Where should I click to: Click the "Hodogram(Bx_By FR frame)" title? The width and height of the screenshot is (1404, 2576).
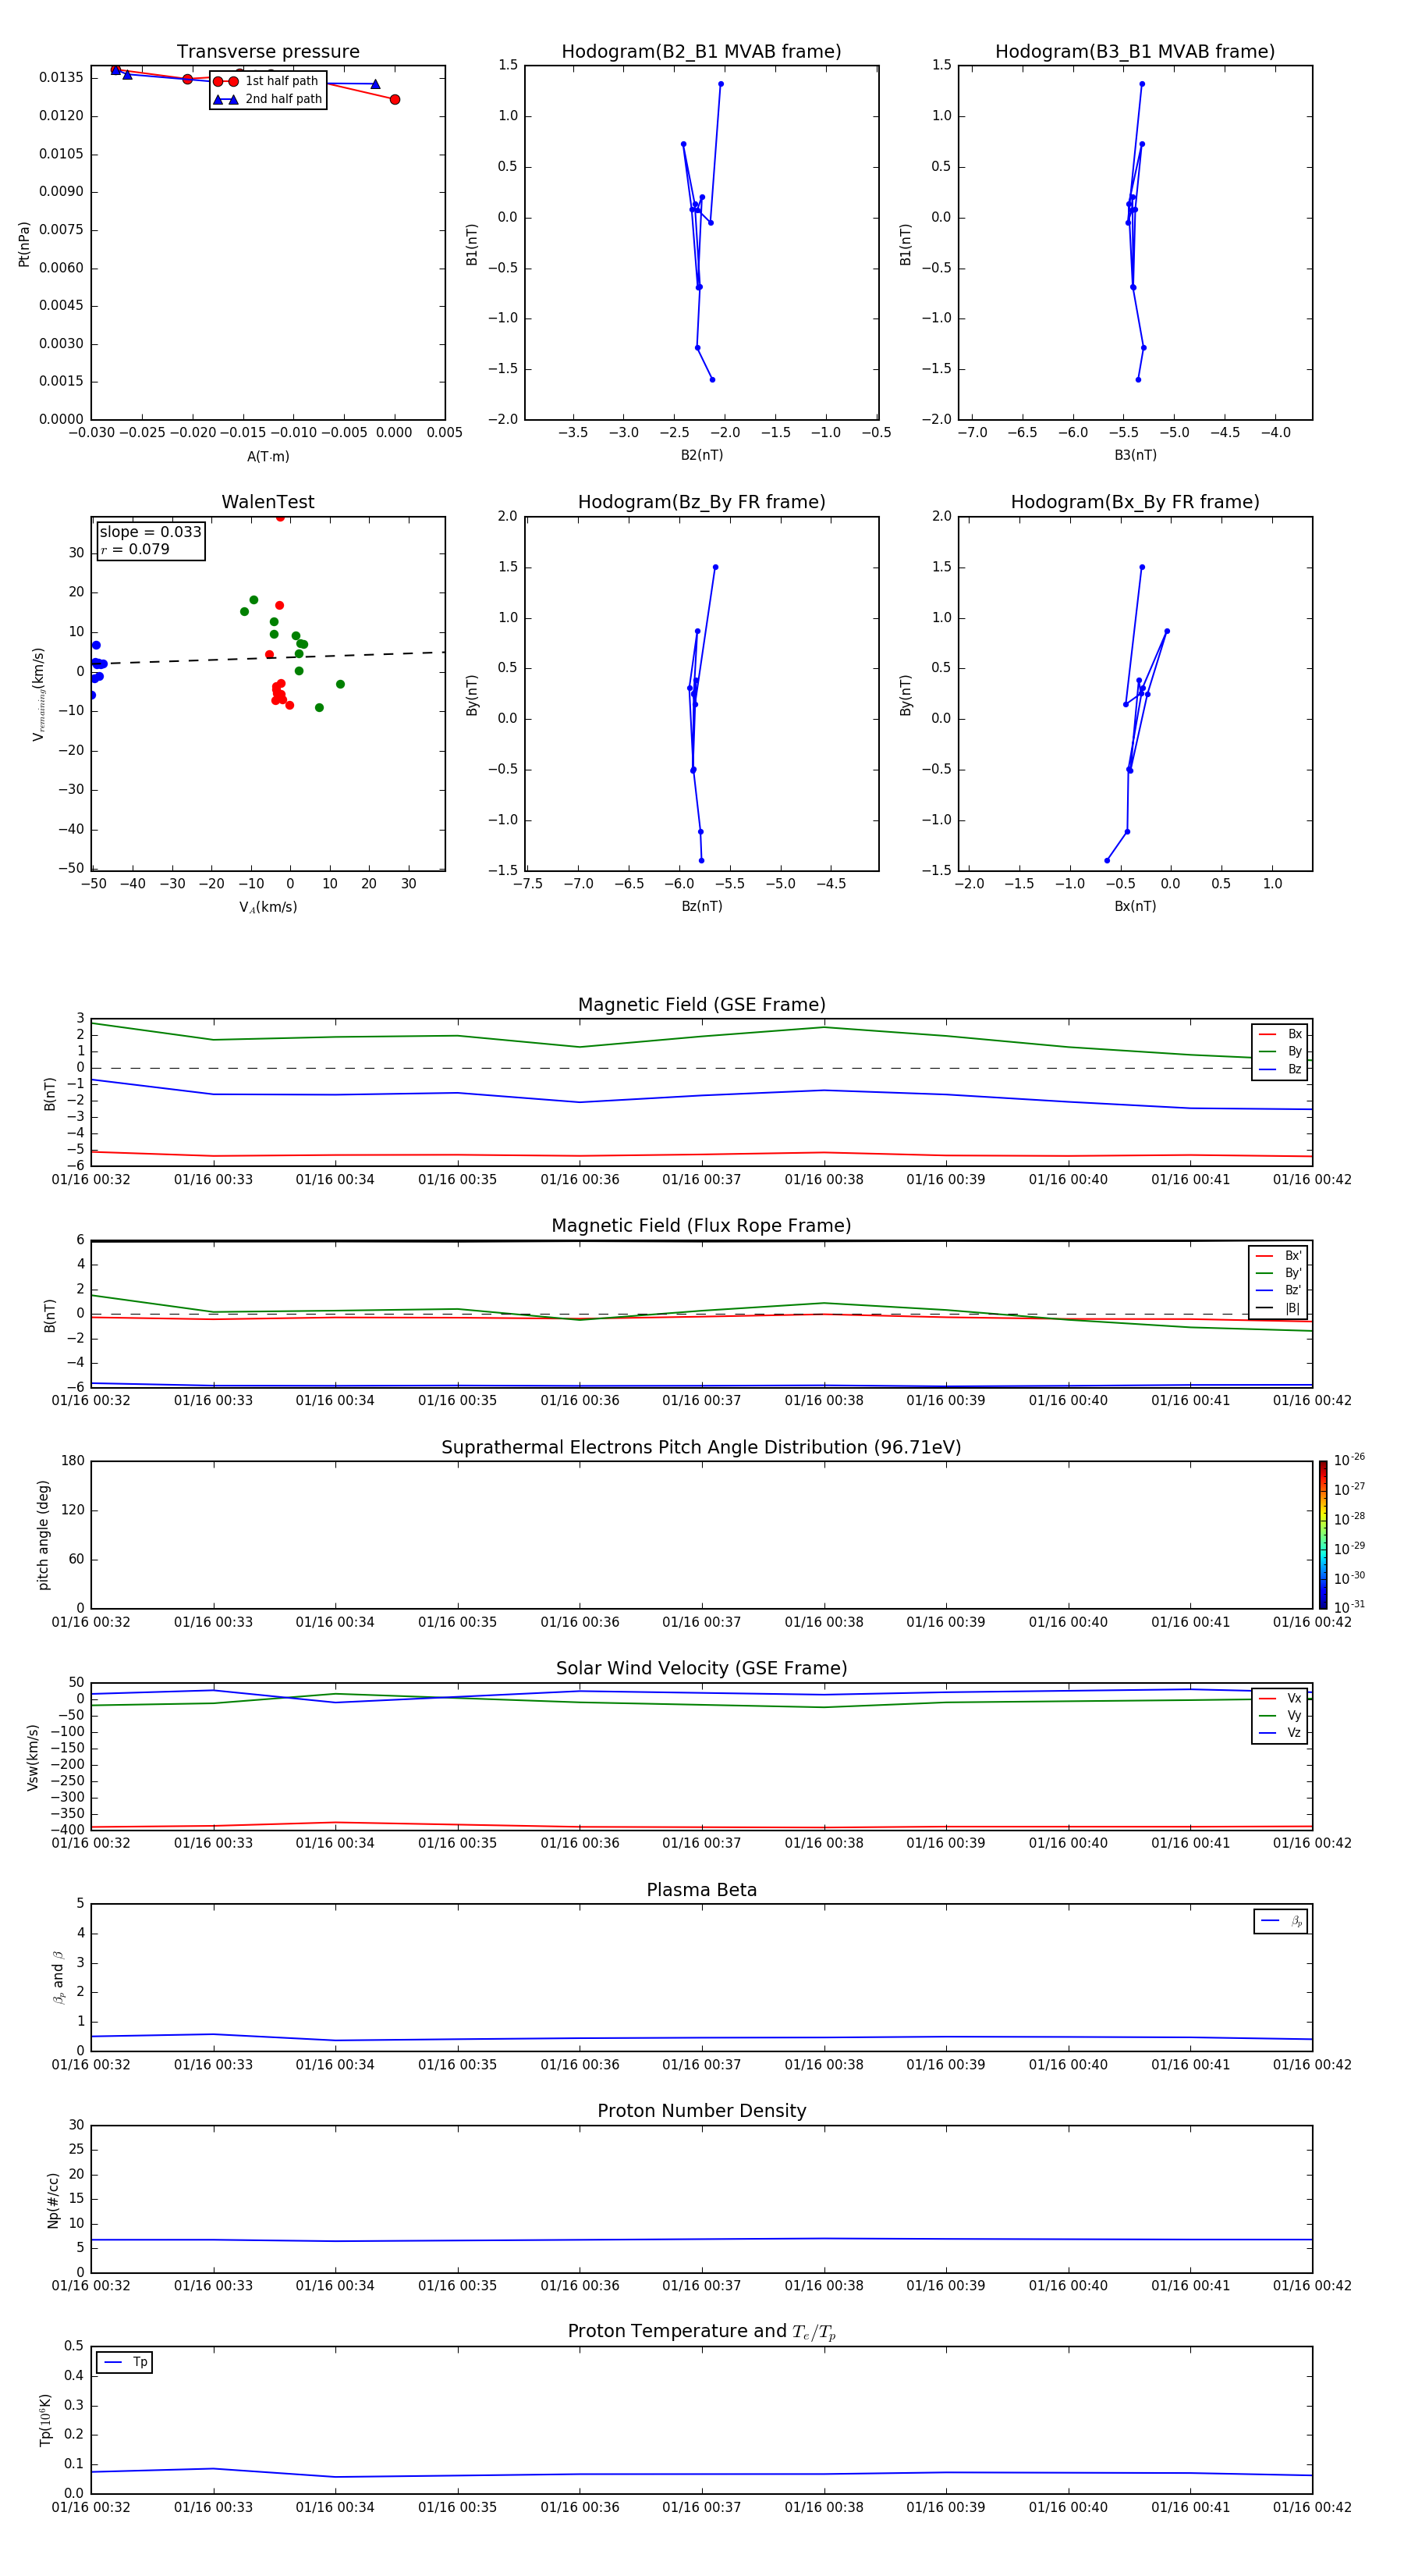tap(1135, 502)
